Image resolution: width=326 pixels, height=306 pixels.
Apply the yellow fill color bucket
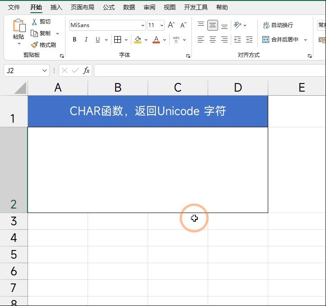[138, 40]
